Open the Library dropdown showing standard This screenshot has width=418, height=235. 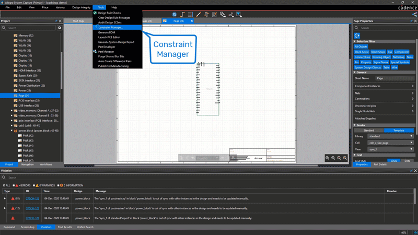390,136
